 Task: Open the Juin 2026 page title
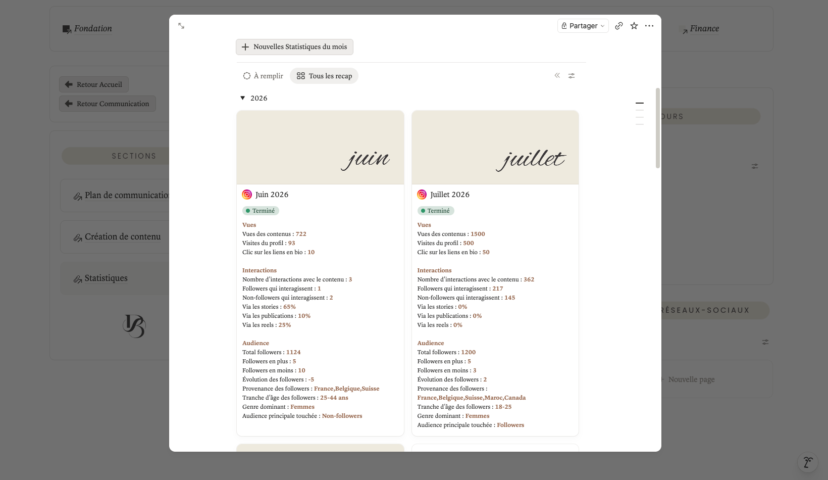tap(272, 195)
